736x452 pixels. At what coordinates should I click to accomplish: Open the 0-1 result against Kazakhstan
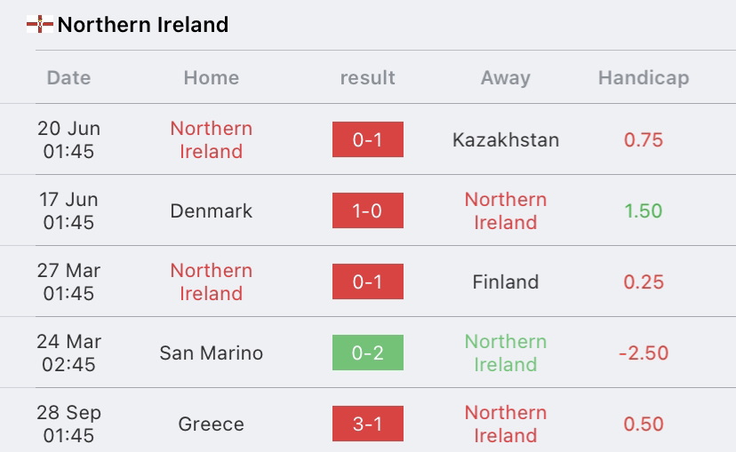pyautogui.click(x=367, y=139)
